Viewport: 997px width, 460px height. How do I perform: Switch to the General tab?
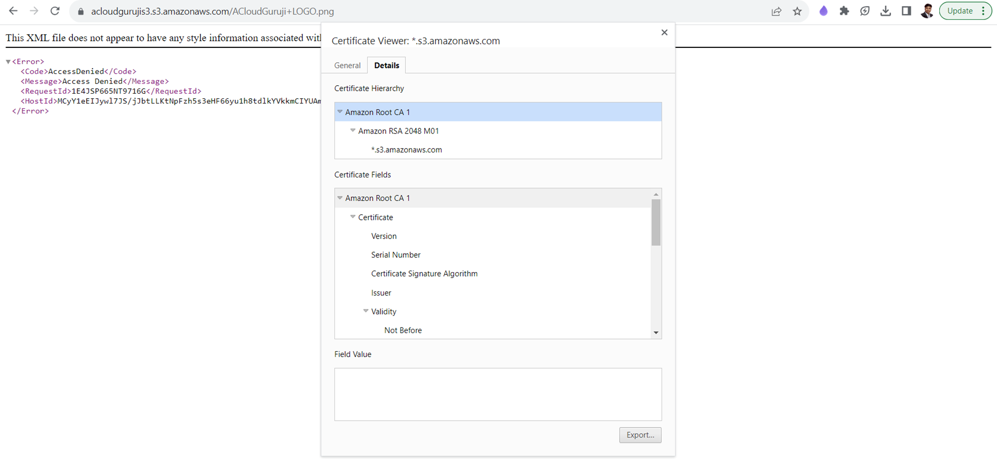[347, 65]
